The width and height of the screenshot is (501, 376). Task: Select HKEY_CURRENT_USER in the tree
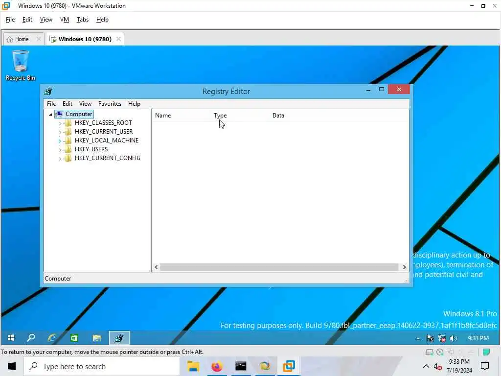(104, 132)
